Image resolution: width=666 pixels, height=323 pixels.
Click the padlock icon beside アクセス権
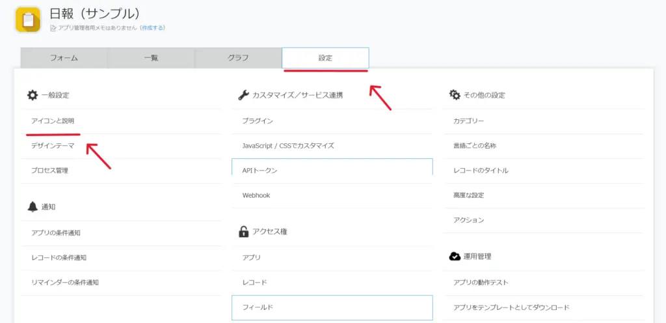[x=243, y=231]
